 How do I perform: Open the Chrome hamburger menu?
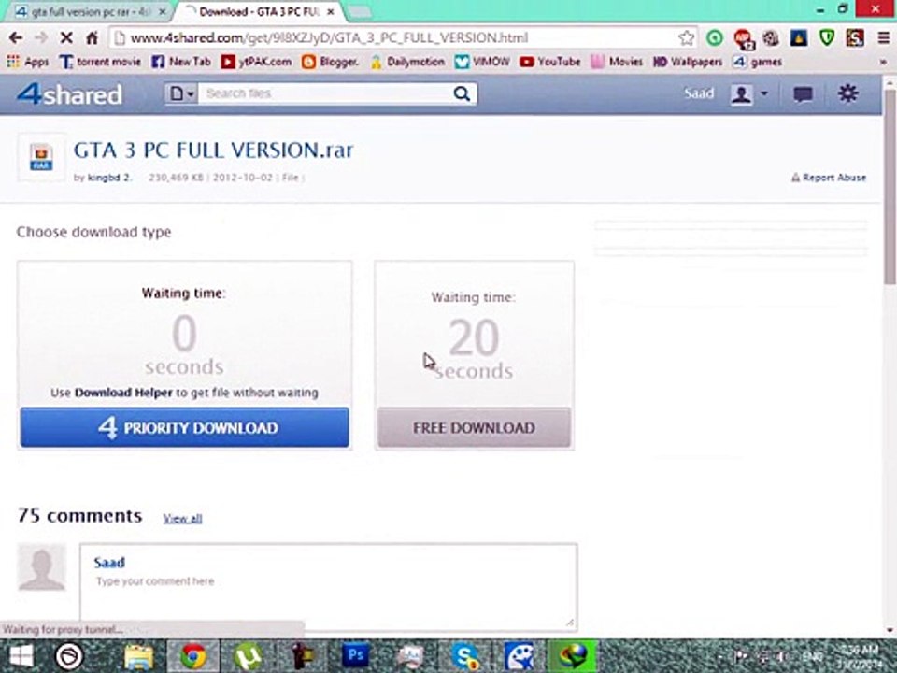(x=883, y=38)
